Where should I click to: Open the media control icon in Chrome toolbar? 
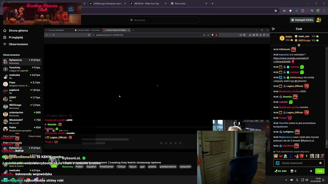tap(312, 11)
